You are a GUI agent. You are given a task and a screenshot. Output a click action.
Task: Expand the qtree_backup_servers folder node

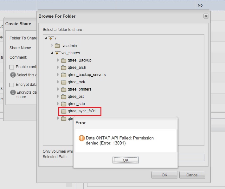[58, 75]
